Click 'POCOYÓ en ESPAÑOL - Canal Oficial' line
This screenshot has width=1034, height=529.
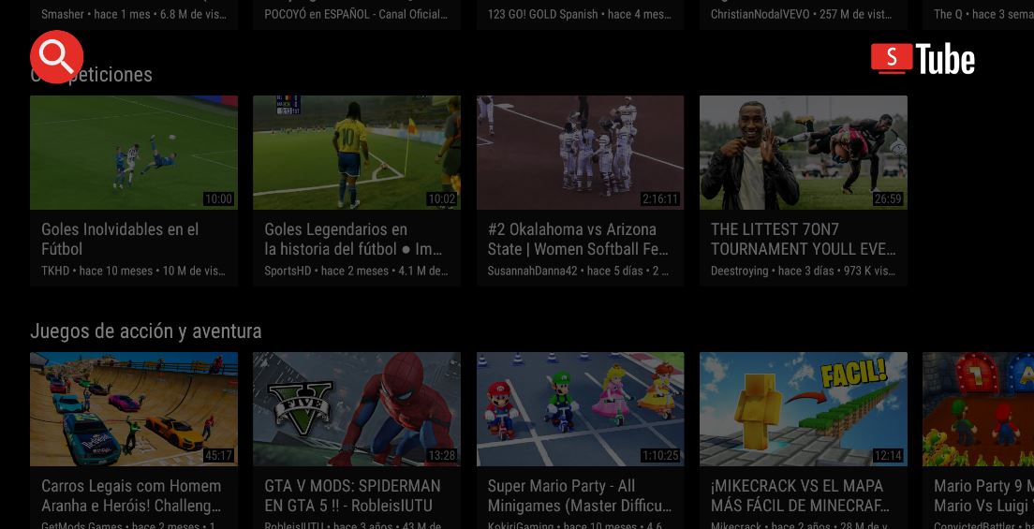356,14
